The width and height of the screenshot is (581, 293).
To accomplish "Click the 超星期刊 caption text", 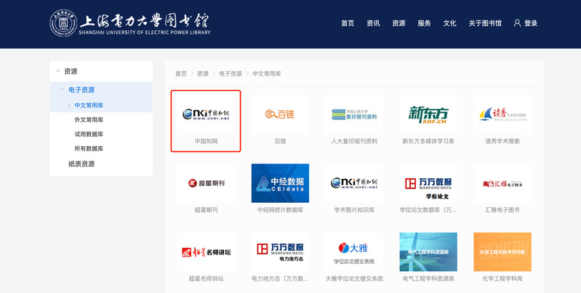I will point(206,210).
